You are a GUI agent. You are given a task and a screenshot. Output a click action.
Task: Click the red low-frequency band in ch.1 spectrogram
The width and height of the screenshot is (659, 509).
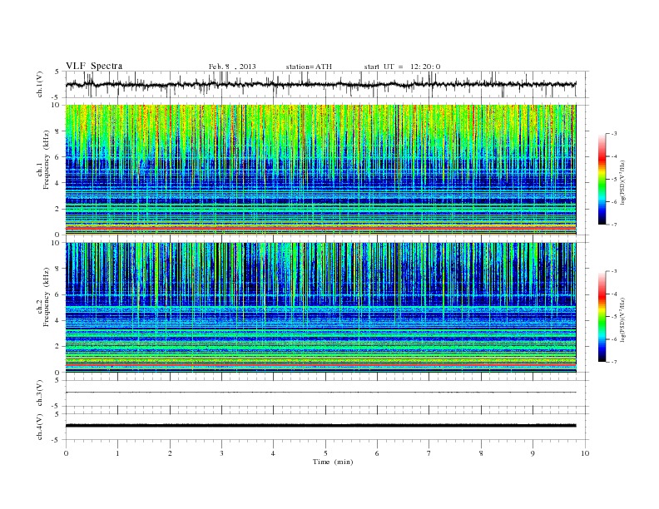pyautogui.click(x=321, y=228)
